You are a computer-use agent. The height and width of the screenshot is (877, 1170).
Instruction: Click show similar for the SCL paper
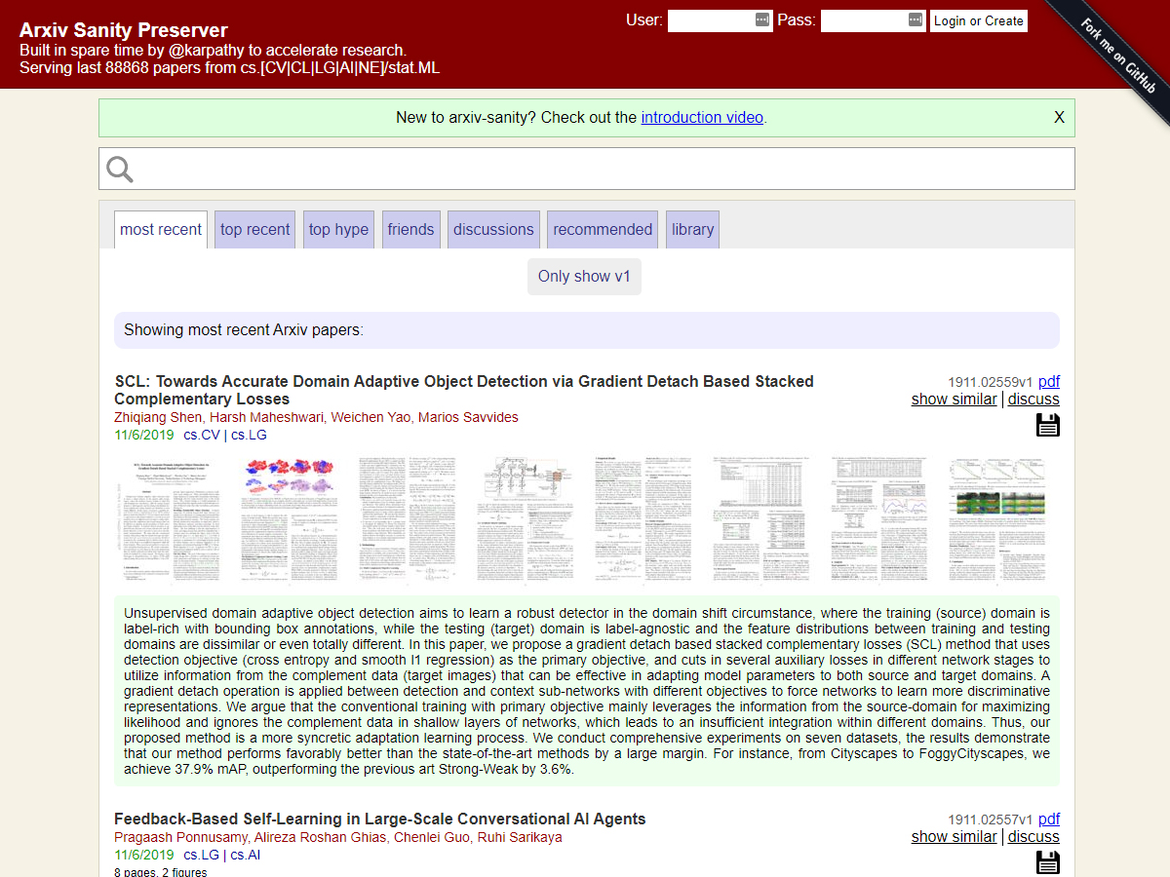(954, 400)
